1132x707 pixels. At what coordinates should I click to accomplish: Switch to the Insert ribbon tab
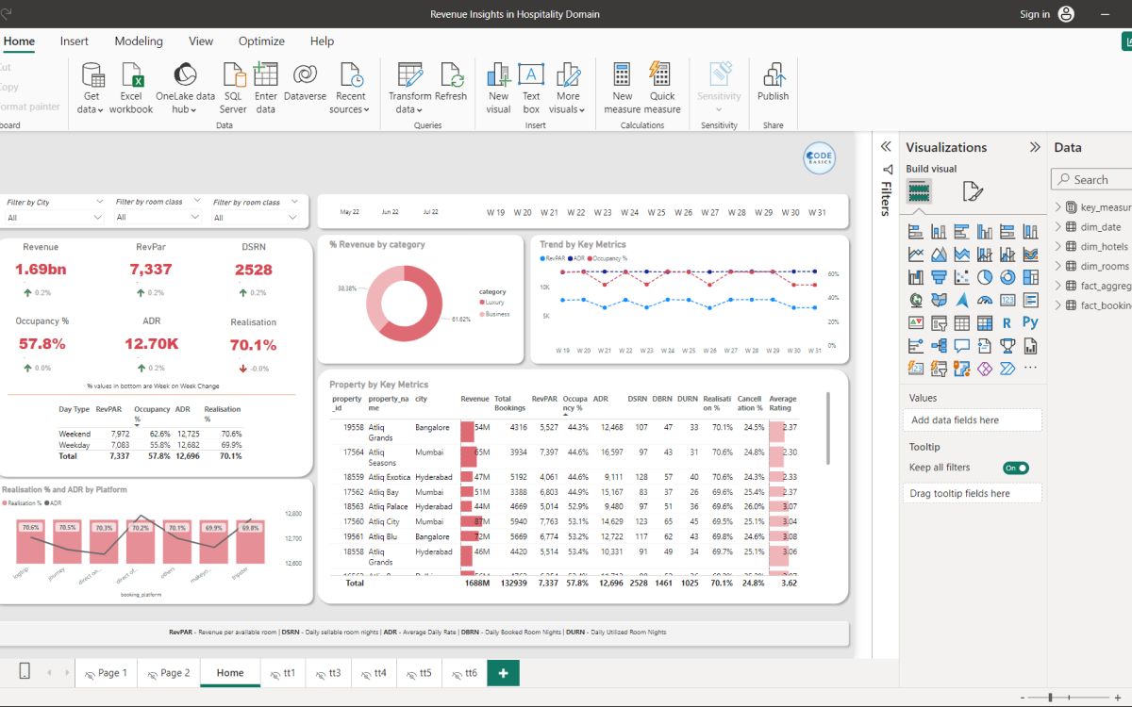pos(75,41)
